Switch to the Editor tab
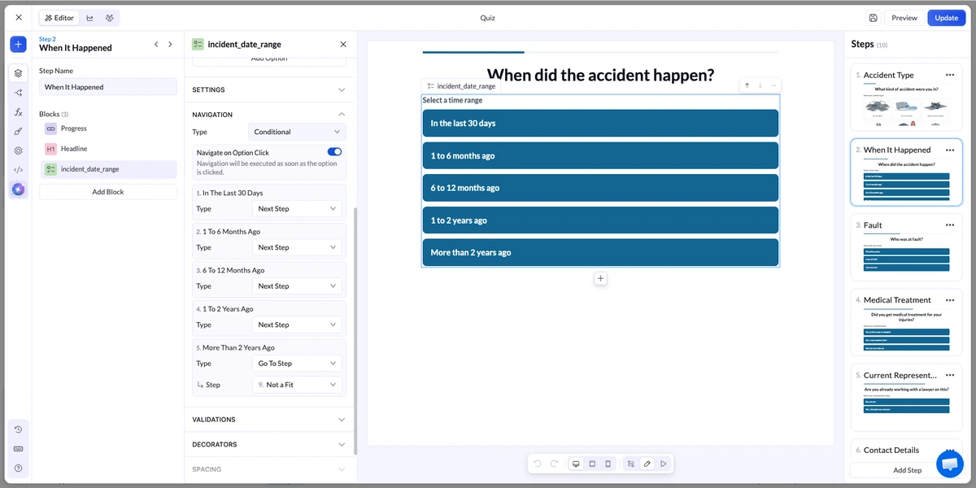The height and width of the screenshot is (488, 976). pos(59,18)
